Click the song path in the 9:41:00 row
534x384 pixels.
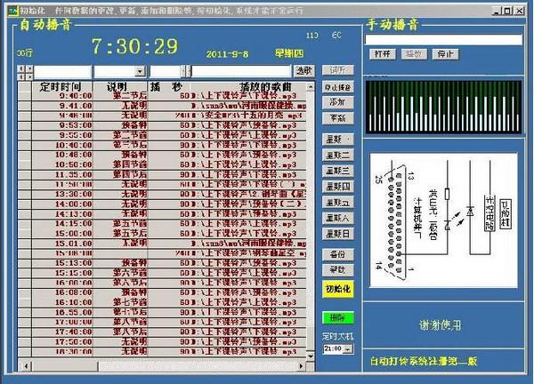tap(248, 106)
